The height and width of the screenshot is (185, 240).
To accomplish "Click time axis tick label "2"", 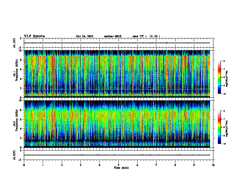I will click(x=62, y=165).
